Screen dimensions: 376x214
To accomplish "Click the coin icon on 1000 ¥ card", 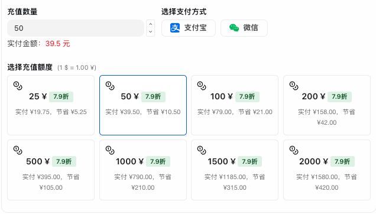I will pyautogui.click(x=110, y=150).
